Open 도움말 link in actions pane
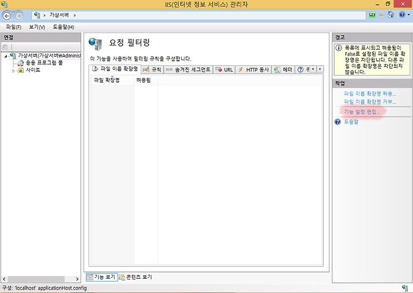 tap(351, 122)
